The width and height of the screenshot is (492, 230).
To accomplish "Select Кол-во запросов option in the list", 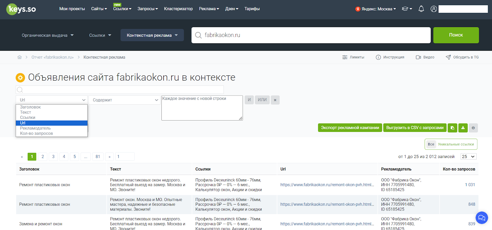I will coord(52,133).
